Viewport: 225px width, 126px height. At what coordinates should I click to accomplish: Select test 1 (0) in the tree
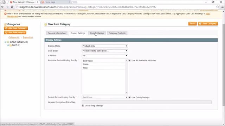16,45
